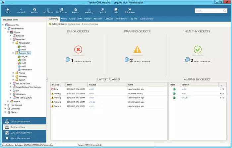Click the green Healthy Objects checkmark icon
The width and height of the screenshot is (232, 148).
[198, 49]
